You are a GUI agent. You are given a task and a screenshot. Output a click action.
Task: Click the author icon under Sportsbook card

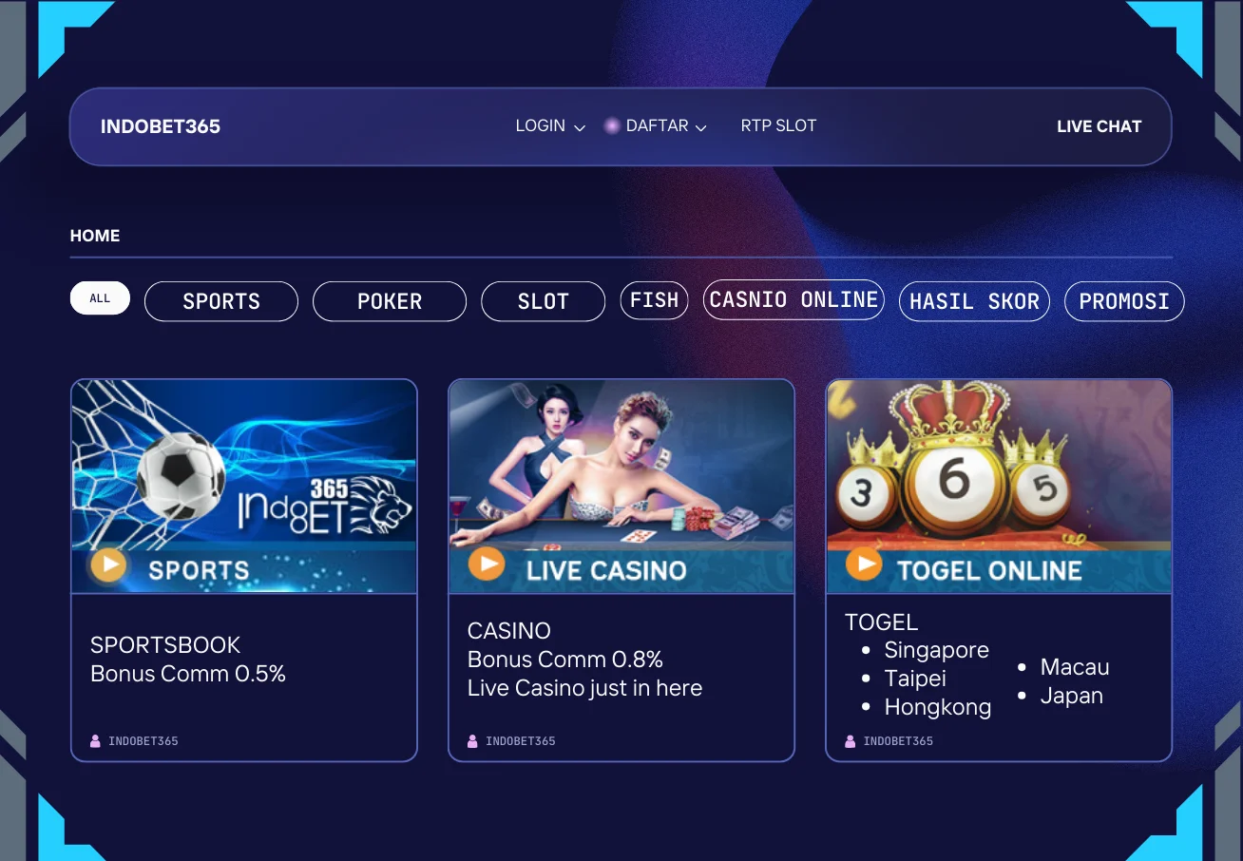point(95,741)
